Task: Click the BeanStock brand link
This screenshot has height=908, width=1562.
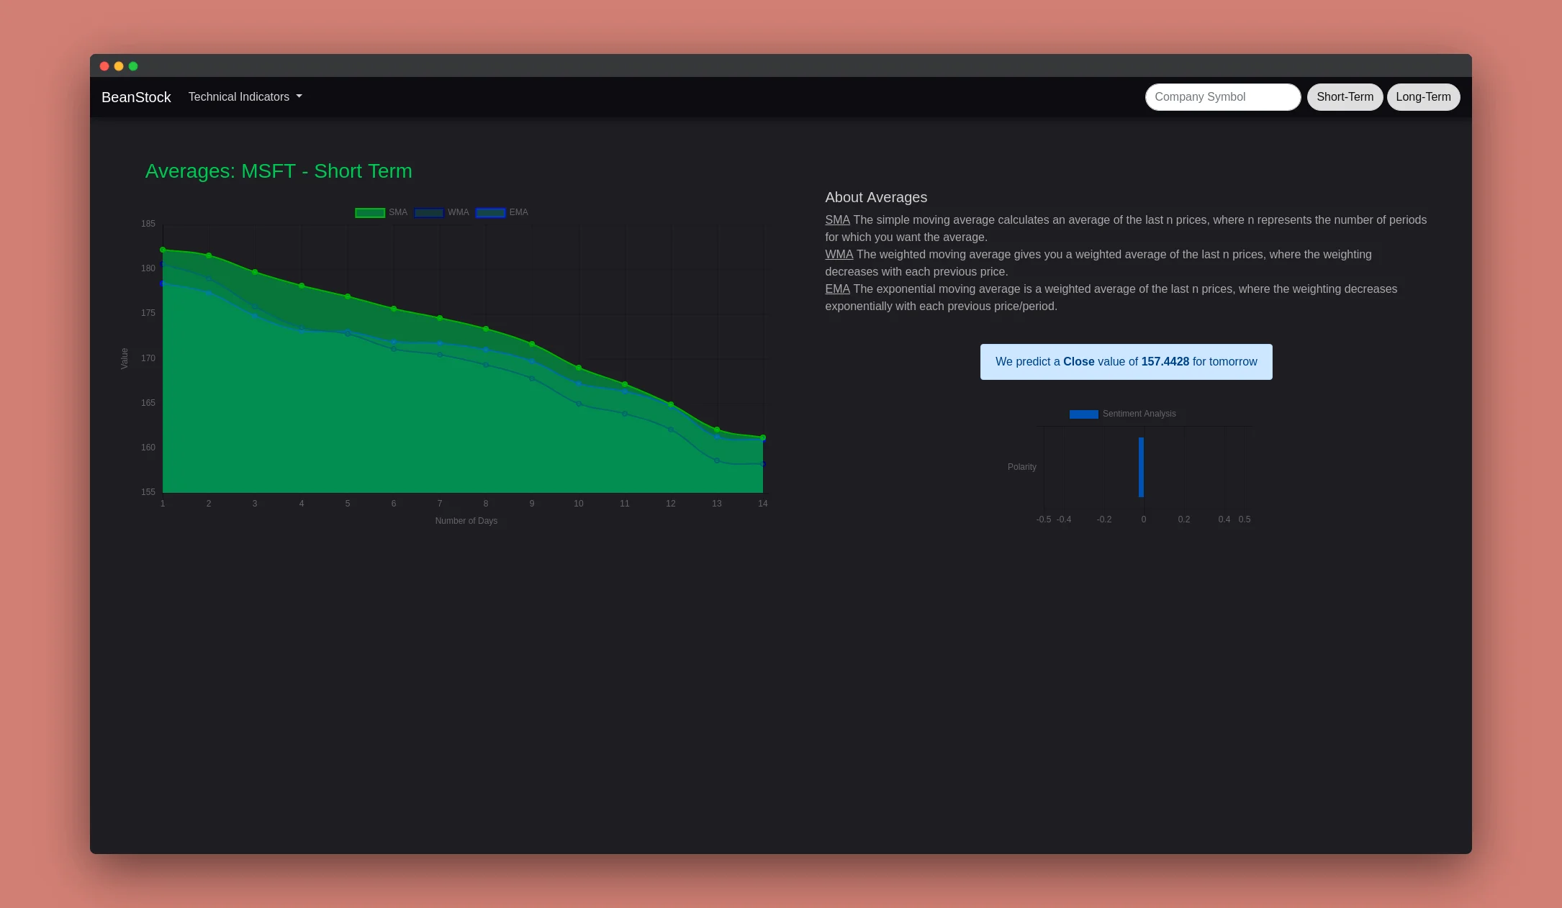Action: [136, 97]
